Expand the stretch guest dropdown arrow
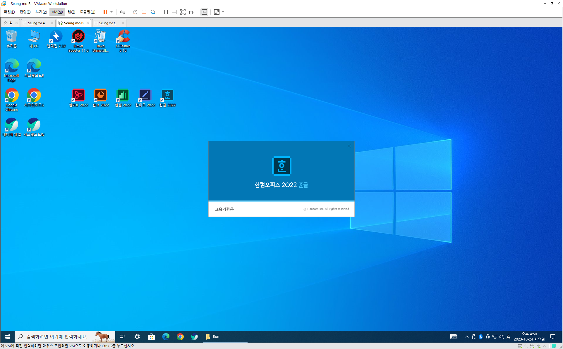Viewport: 563px width, 349px height. 223,12
